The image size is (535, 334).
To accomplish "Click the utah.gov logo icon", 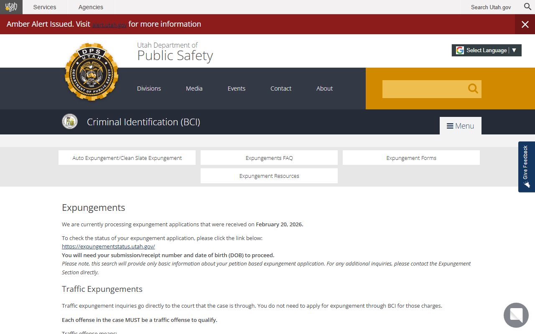I will (11, 7).
